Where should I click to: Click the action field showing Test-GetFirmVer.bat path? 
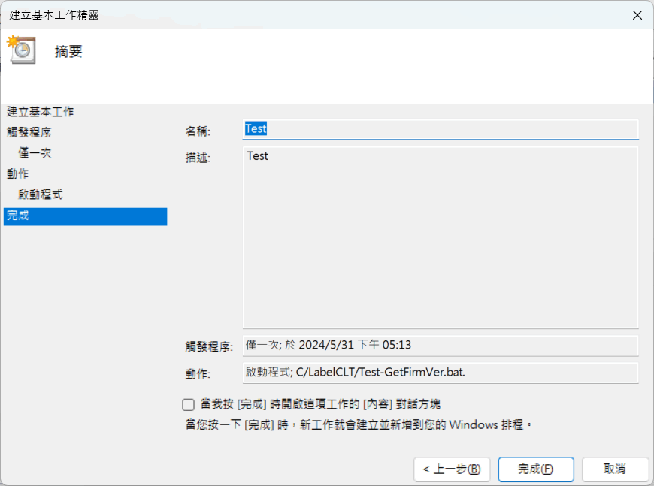(441, 373)
